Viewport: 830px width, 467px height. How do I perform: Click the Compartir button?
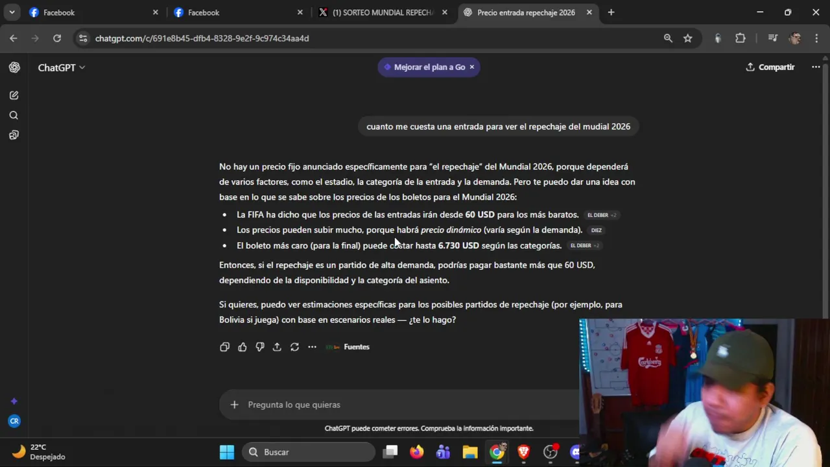point(770,67)
